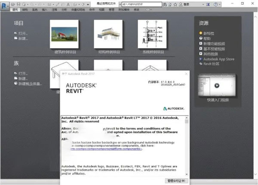
Task: Switch to the 插入 ribbon tab
Action: pos(44,10)
